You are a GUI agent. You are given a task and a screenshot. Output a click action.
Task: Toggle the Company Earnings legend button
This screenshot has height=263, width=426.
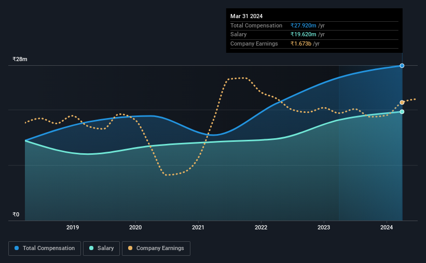coord(156,249)
